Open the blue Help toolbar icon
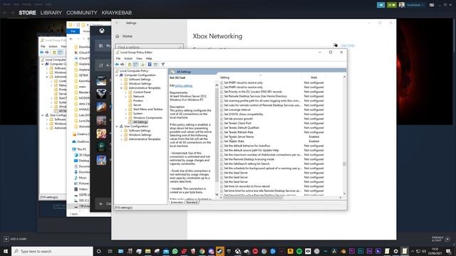 [150, 65]
